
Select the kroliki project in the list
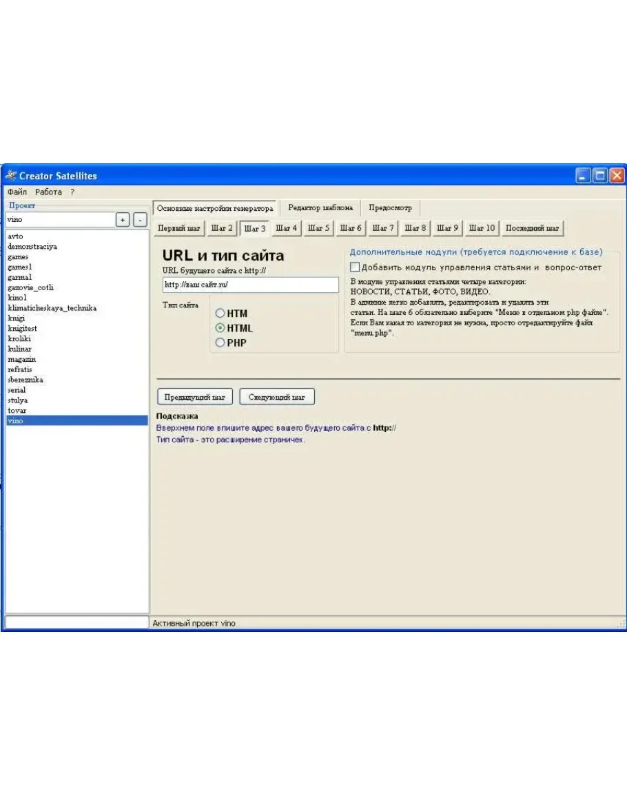[x=19, y=339]
